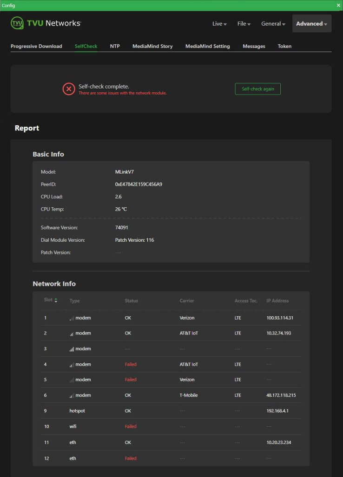Screen dimensions: 343x477
Task: Click AT&T IoT carrier in slot 2 row
Action: point(189,334)
